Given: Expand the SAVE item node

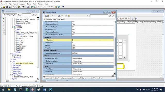Looking at the screenshot, I should pyautogui.click(x=16, y=39).
